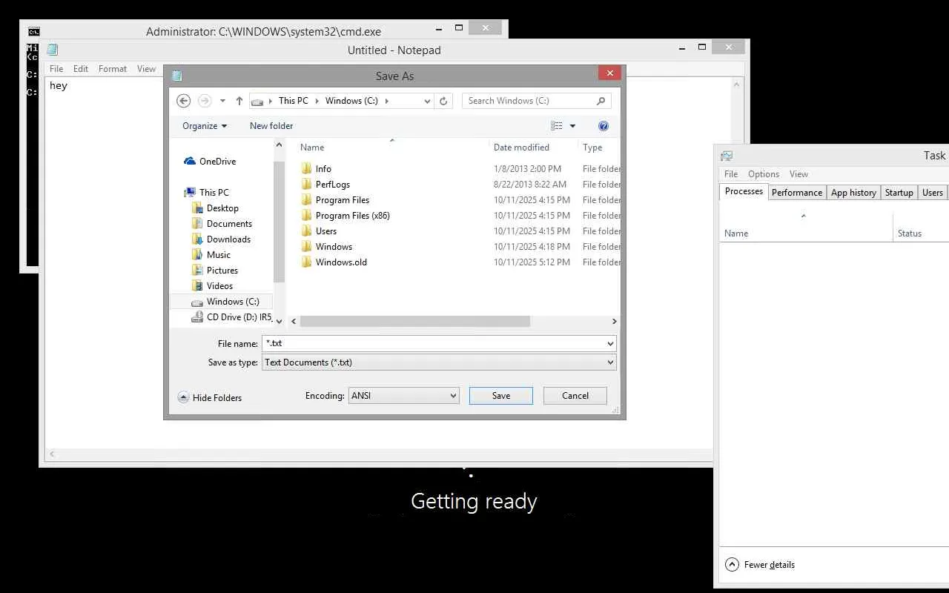Select Desktop in navigation pane
The height and width of the screenshot is (593, 949).
pos(222,208)
